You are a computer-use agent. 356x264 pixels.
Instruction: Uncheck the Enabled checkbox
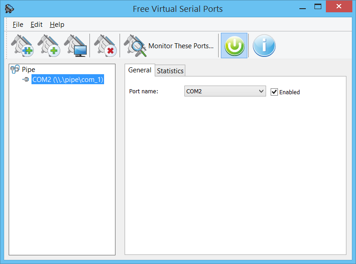tap(274, 92)
